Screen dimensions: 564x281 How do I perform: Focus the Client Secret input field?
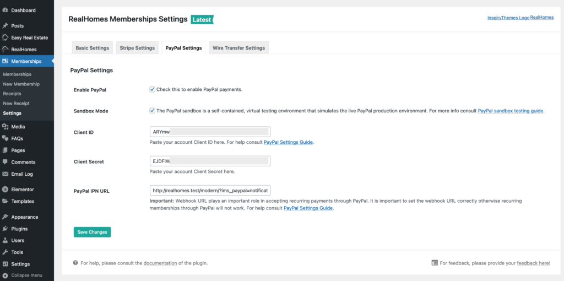210,161
